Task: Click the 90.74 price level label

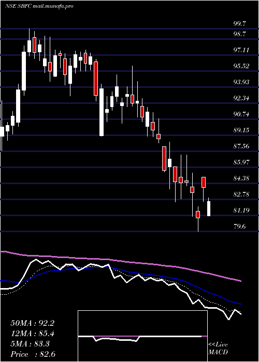Action: [241, 114]
